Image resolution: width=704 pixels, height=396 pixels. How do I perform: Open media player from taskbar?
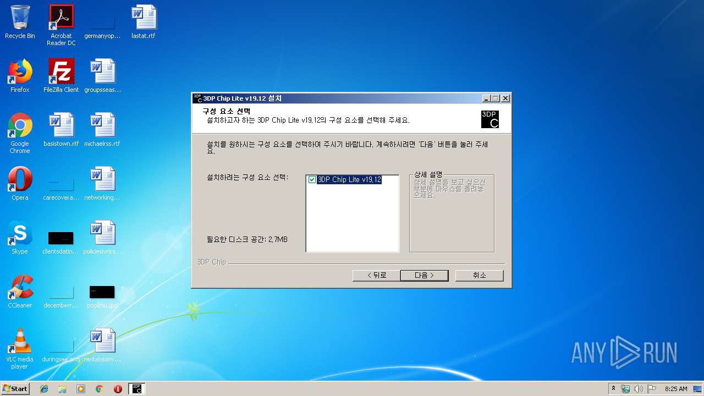click(81, 388)
